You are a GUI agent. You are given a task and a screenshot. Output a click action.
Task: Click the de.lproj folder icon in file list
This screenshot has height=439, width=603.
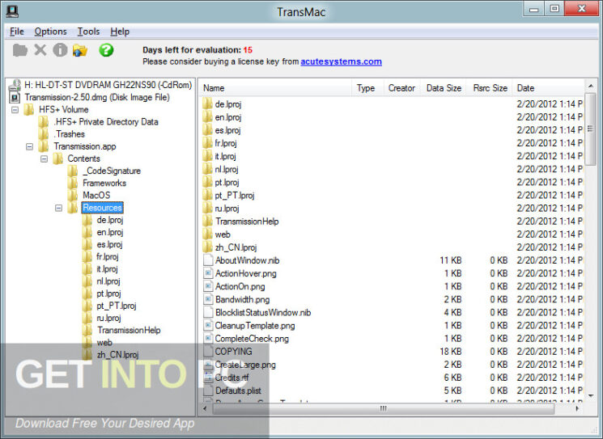point(208,103)
